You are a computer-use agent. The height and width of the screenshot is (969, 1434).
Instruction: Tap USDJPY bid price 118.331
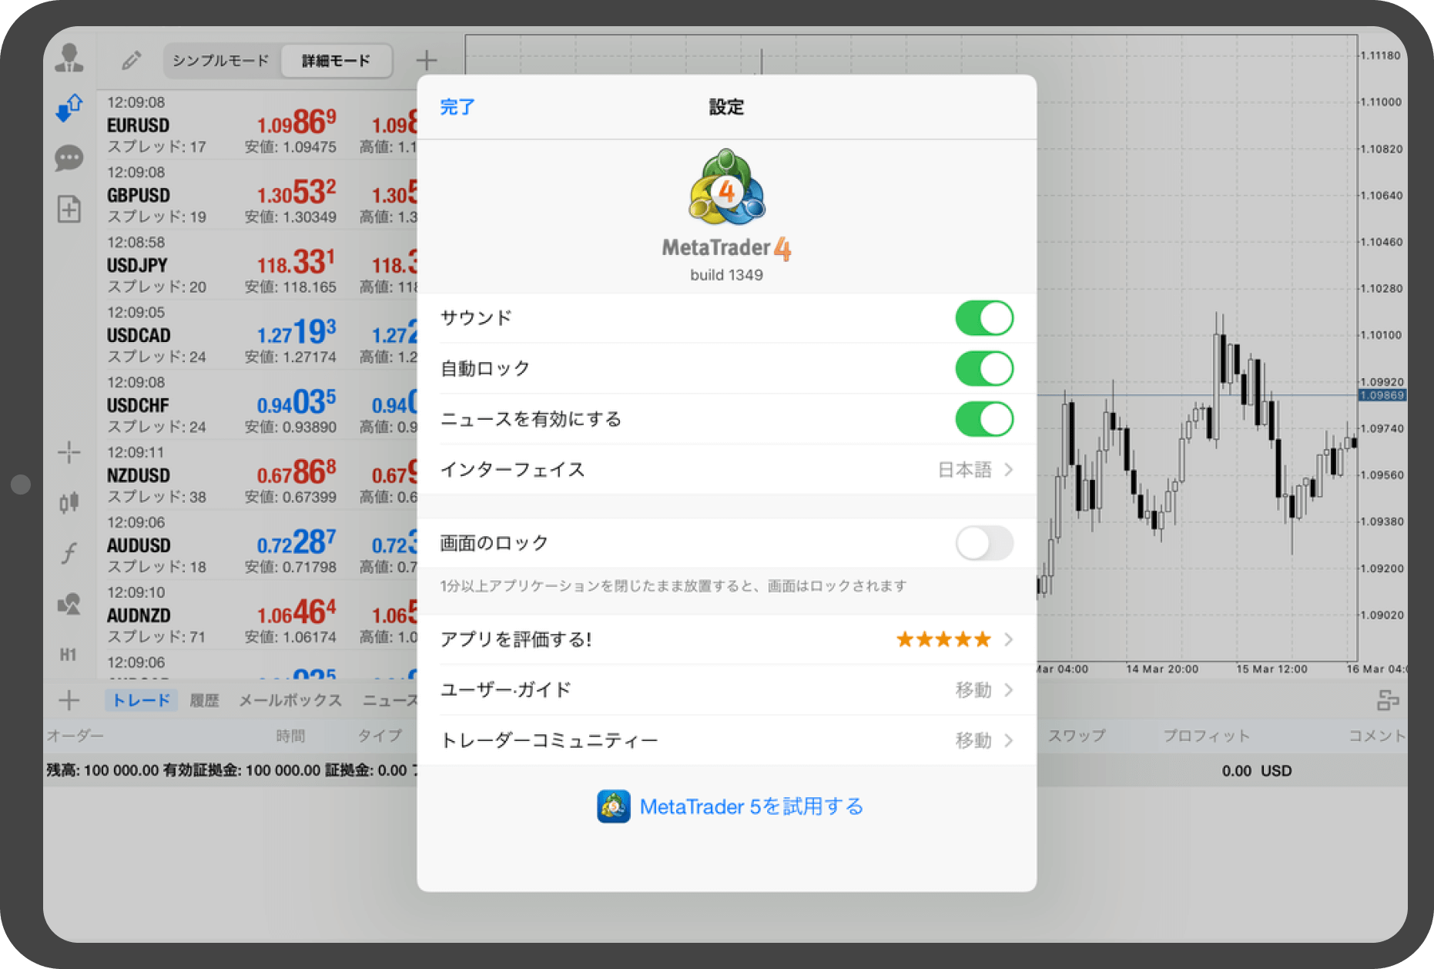297,263
